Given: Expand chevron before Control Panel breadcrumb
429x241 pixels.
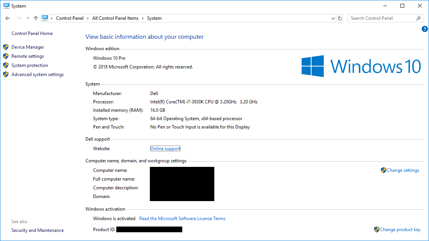Looking at the screenshot, I should 52,18.
